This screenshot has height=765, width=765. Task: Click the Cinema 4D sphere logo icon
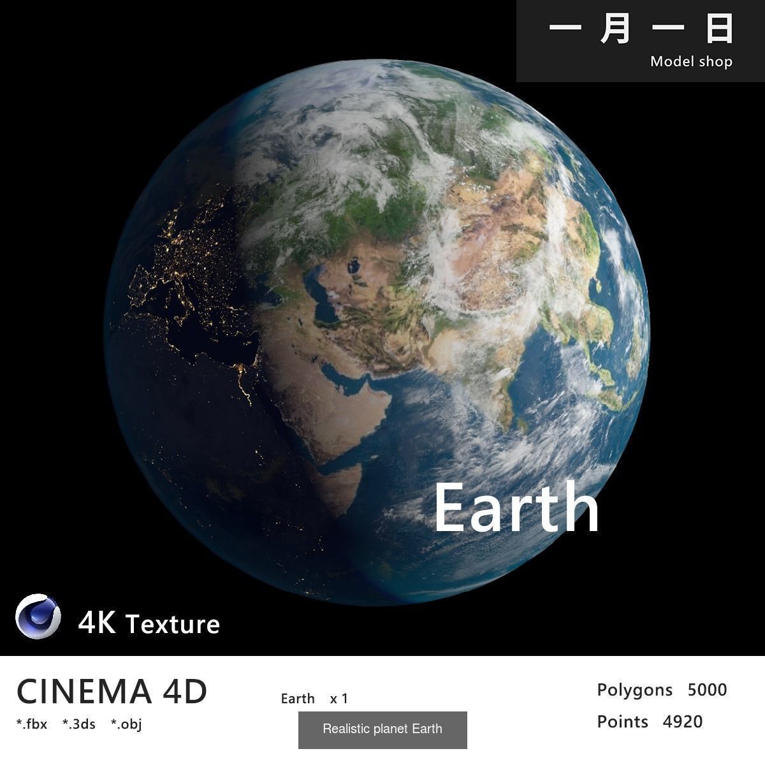coord(38,616)
